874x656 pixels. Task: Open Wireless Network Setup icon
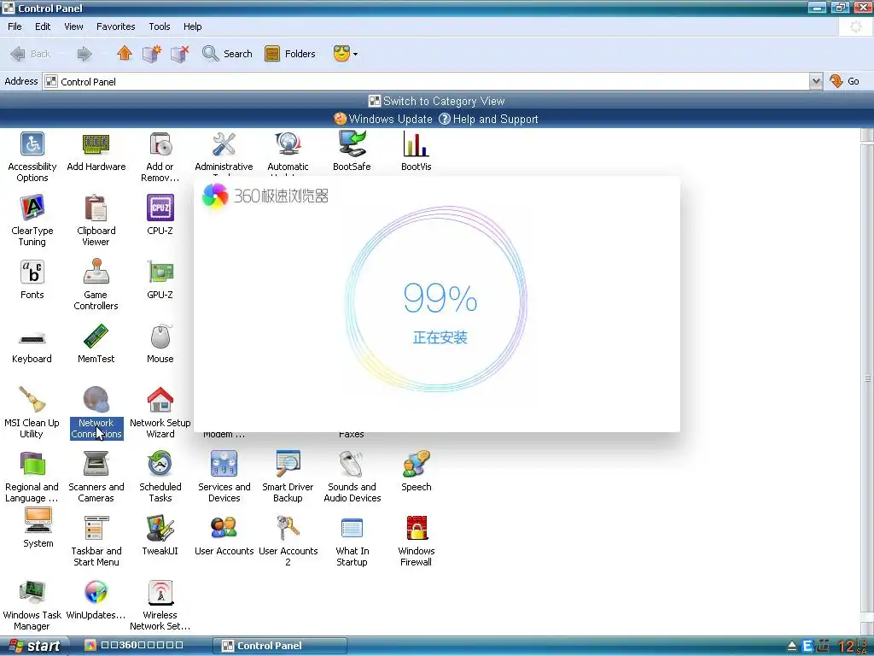[160, 593]
